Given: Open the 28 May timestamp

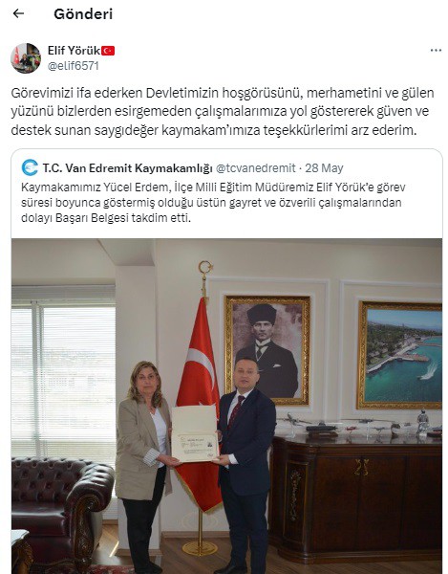Looking at the screenshot, I should point(324,168).
